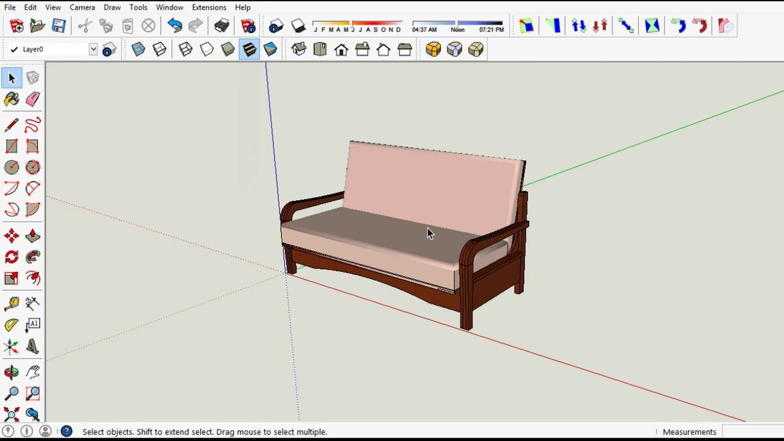Screen dimensions: 784x441
Task: Activate the Text label tool
Action: tap(33, 325)
